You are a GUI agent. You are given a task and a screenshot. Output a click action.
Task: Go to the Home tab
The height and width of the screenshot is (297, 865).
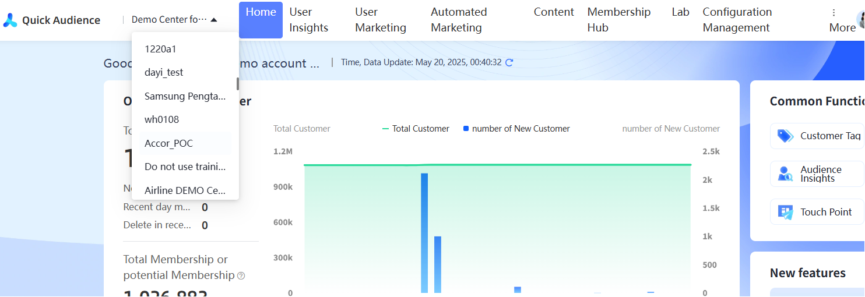tap(261, 20)
